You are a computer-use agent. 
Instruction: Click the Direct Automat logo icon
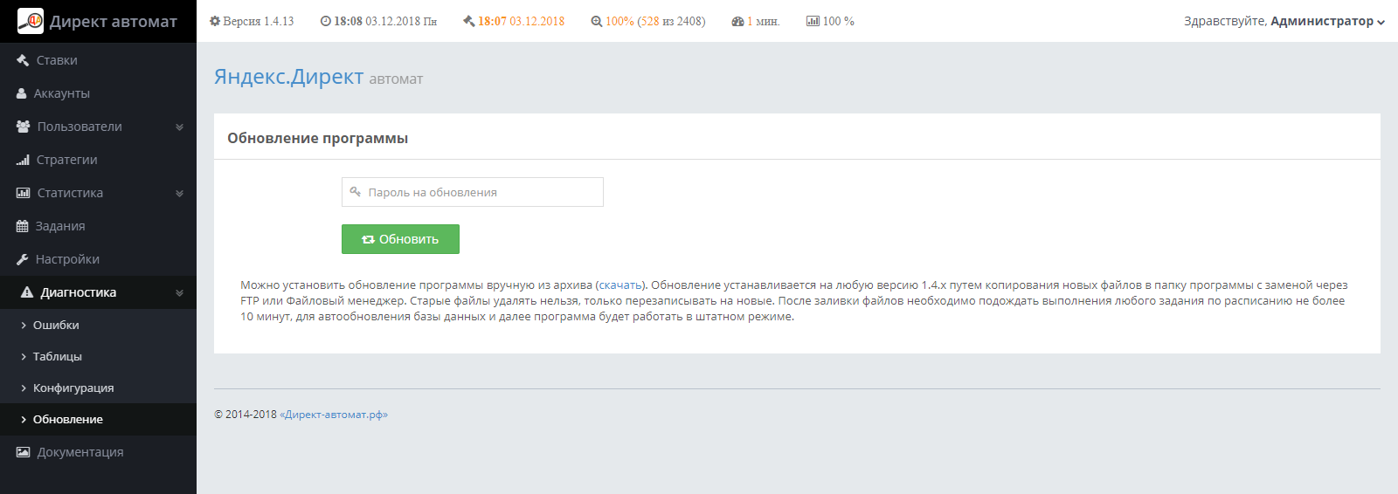(31, 21)
